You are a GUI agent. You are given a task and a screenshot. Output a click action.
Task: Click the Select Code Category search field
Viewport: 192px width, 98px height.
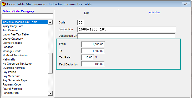(x=27, y=16)
